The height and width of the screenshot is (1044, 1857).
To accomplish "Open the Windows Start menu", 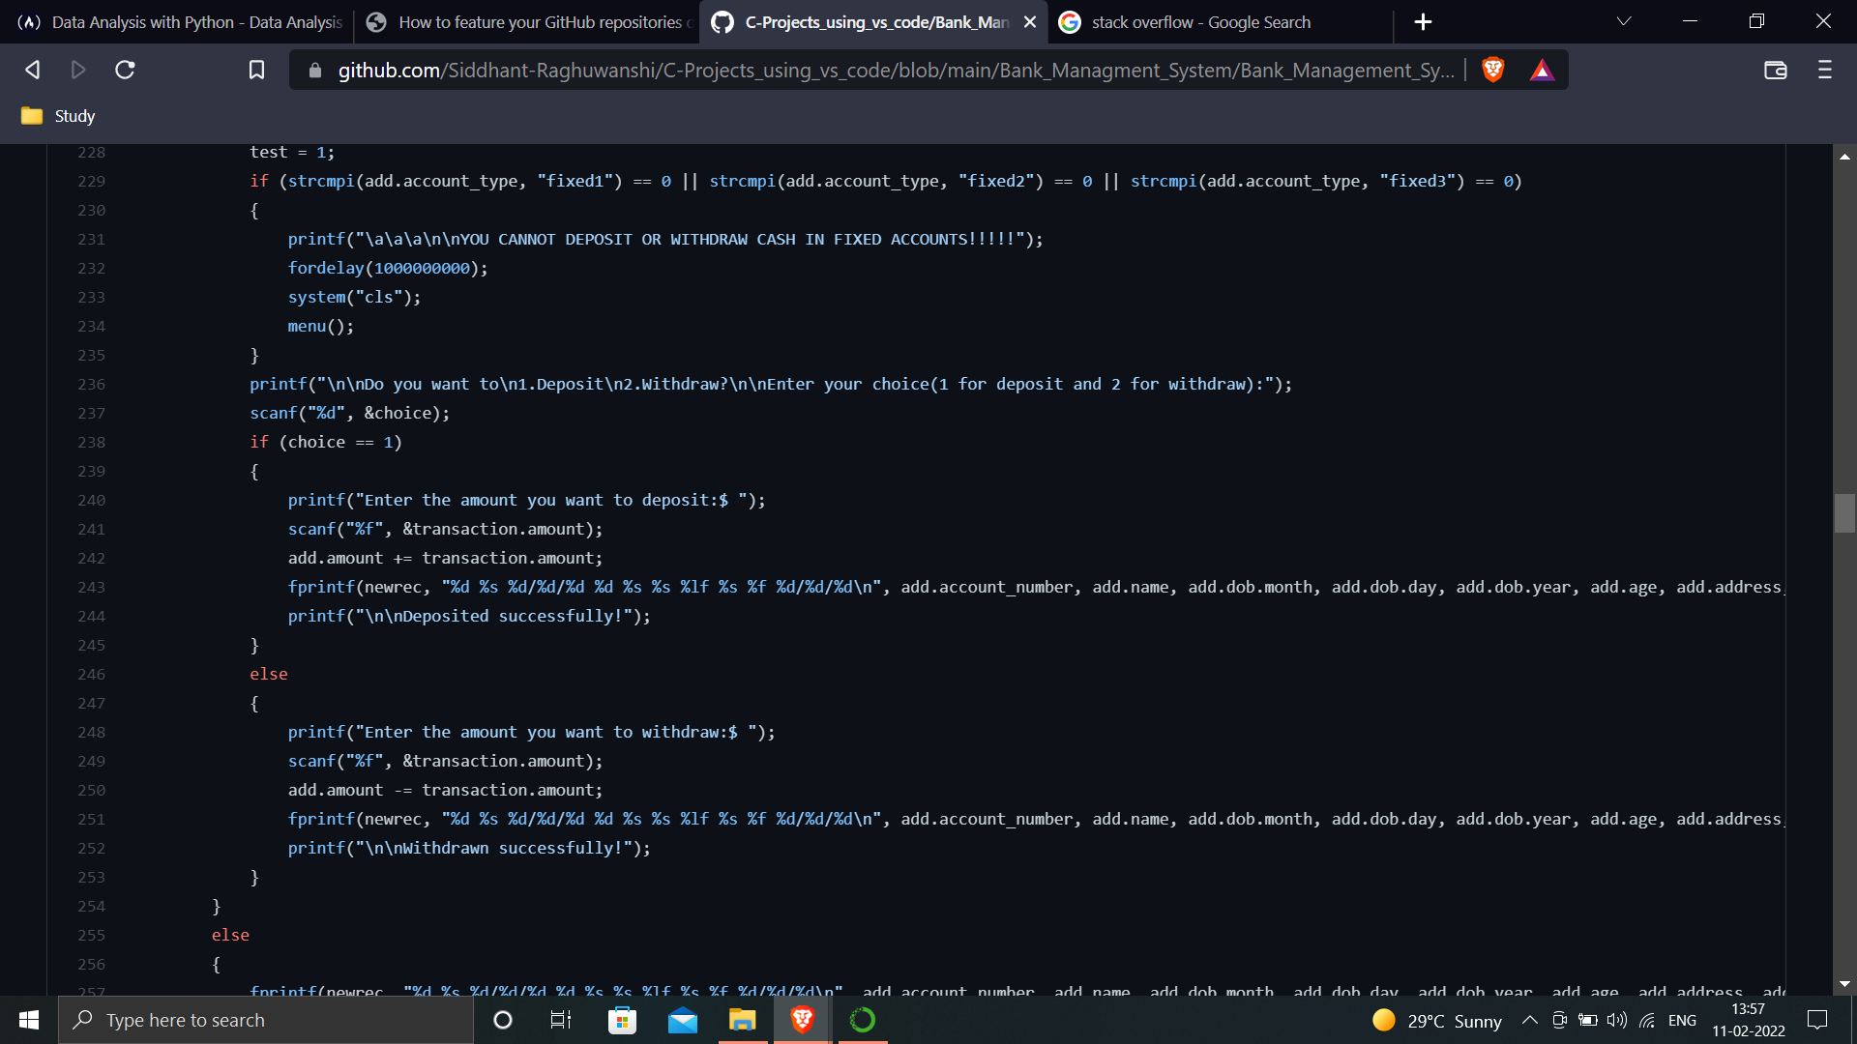I will click(x=28, y=1020).
